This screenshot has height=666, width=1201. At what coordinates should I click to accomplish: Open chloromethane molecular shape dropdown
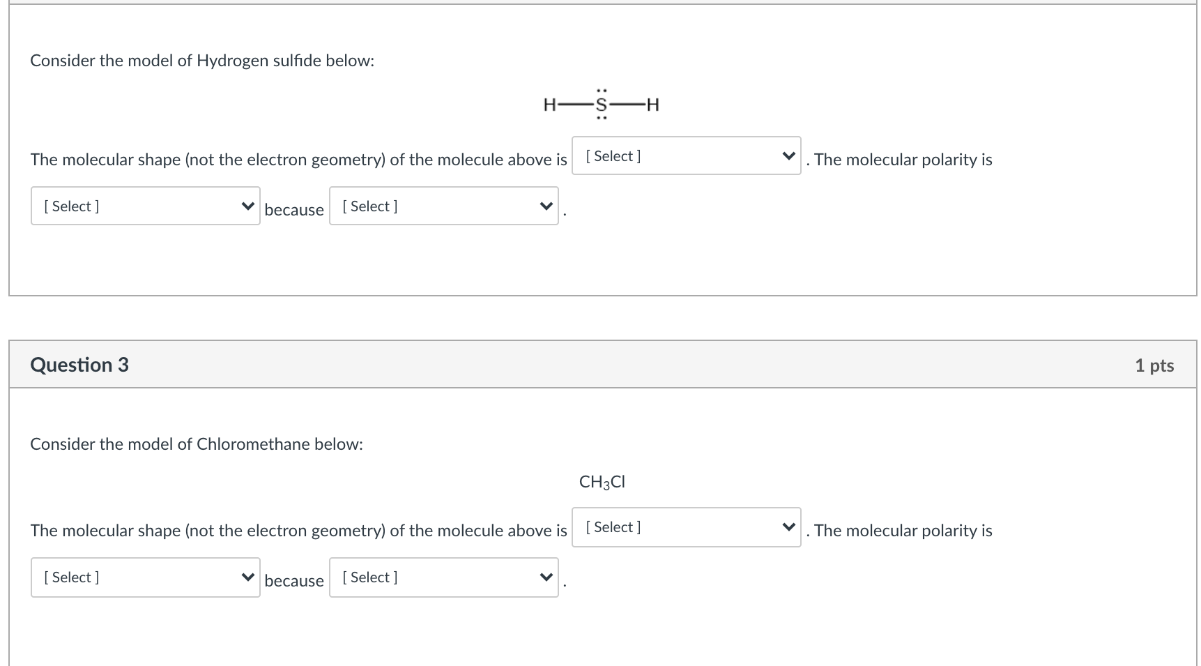pos(686,527)
